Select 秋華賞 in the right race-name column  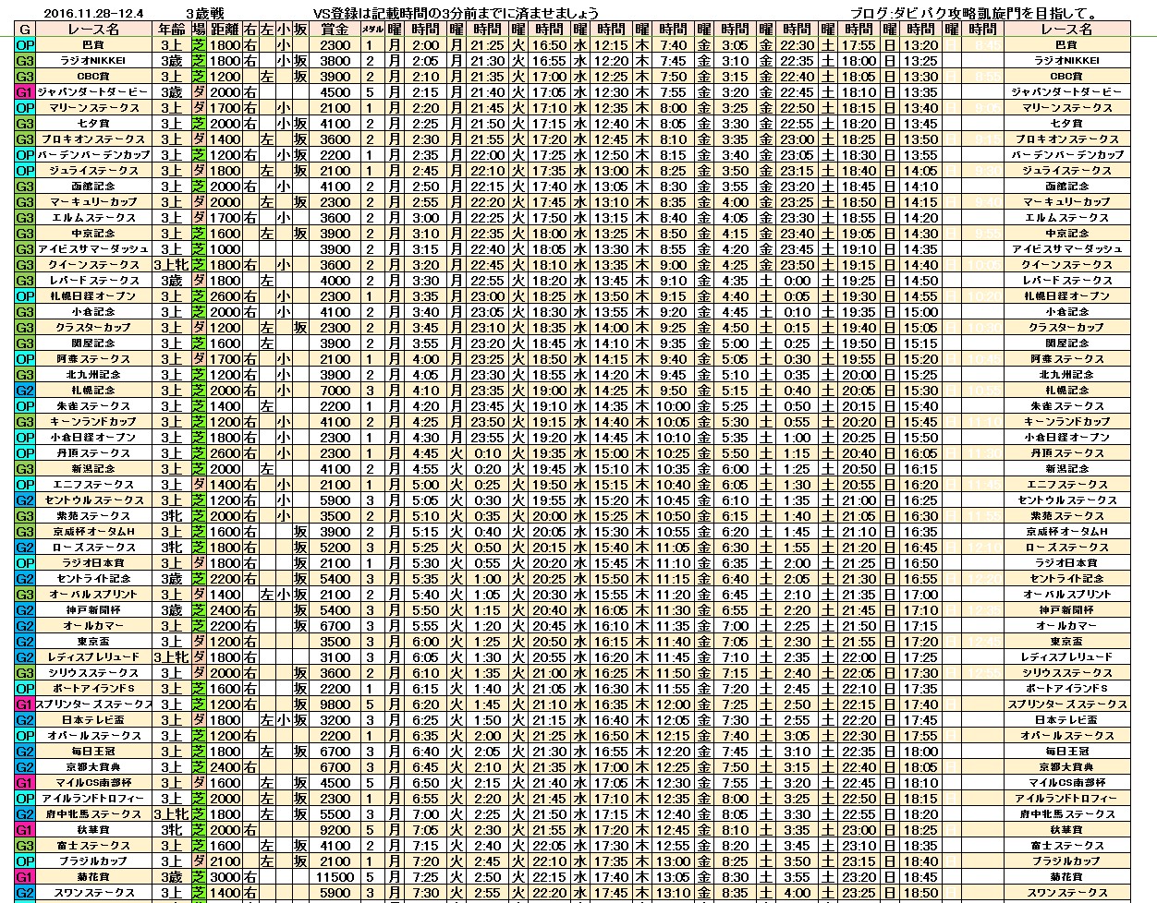tap(1066, 830)
